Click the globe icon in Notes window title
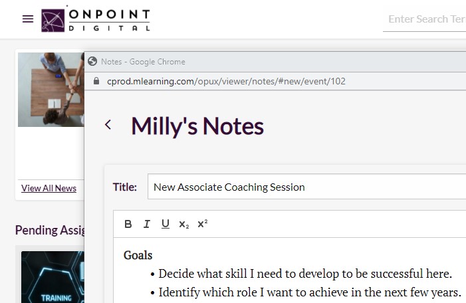The image size is (466, 303). click(92, 62)
